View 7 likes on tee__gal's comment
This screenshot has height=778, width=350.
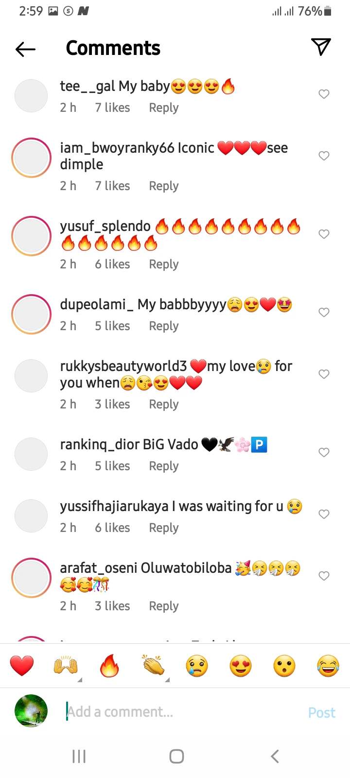pos(112,107)
